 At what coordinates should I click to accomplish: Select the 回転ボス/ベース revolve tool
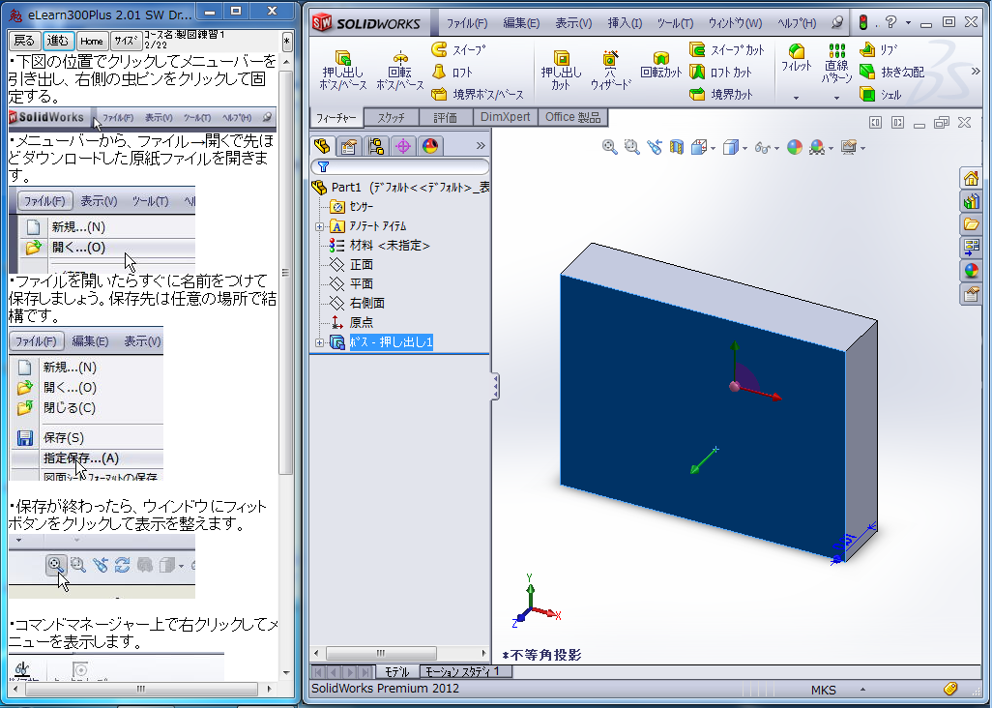[399, 71]
